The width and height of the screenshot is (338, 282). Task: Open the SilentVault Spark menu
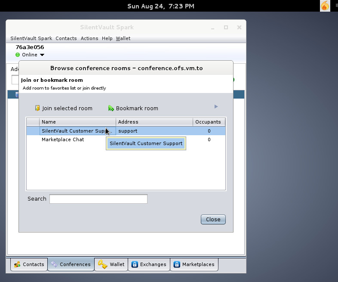tap(31, 38)
